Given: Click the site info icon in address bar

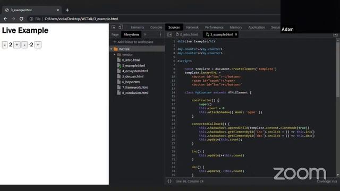Looking at the screenshot, I should (x=31, y=19).
